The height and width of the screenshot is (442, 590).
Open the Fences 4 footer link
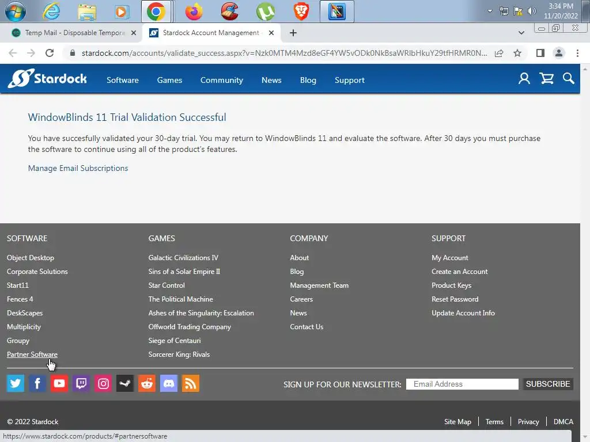coord(20,299)
